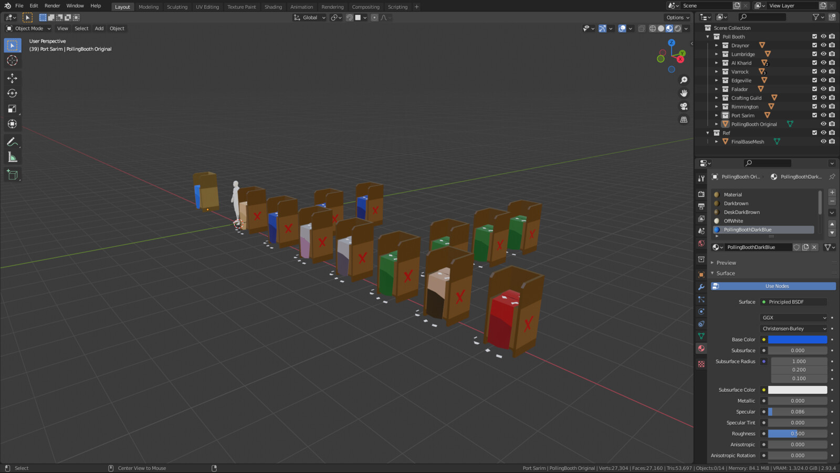Click the pan view hand icon
The width and height of the screenshot is (840, 473).
684,93
